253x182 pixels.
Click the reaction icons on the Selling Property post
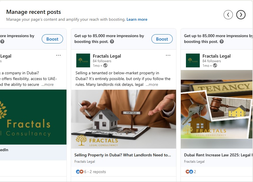[79, 172]
